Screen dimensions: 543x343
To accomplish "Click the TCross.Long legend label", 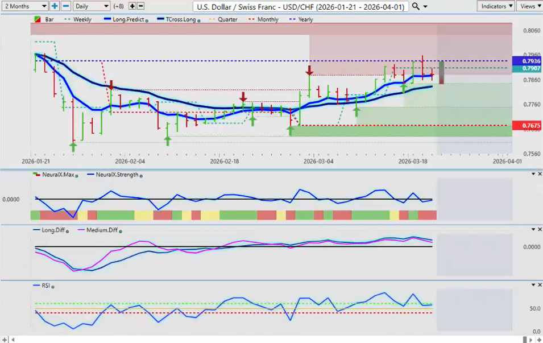I will point(179,19).
